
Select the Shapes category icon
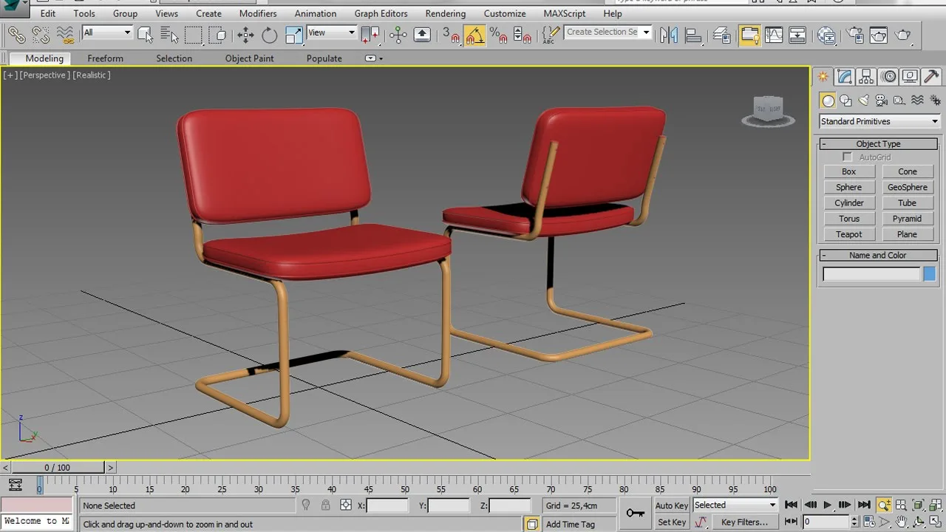(846, 100)
